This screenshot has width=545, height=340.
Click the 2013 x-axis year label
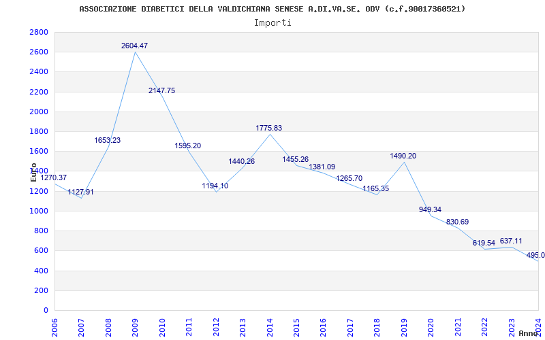tap(243, 327)
